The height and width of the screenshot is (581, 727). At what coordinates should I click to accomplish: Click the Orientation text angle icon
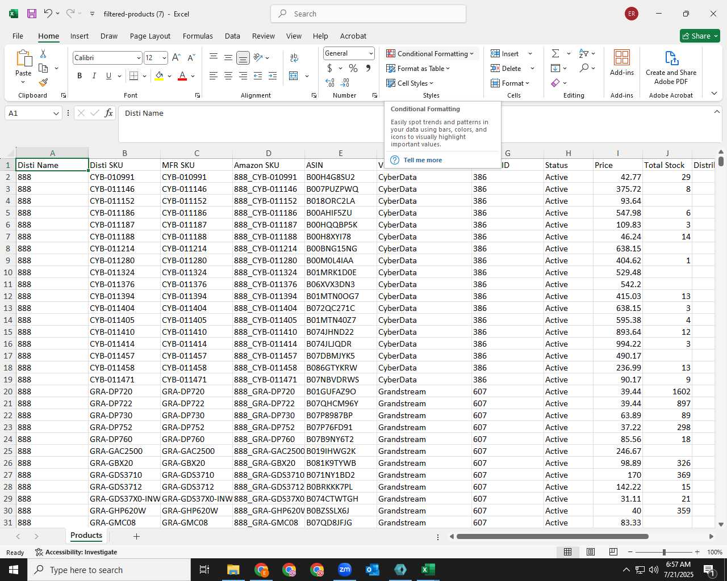pyautogui.click(x=258, y=57)
